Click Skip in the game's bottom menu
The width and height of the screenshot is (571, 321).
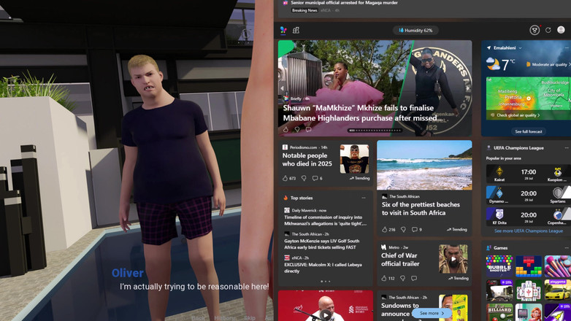(x=250, y=318)
